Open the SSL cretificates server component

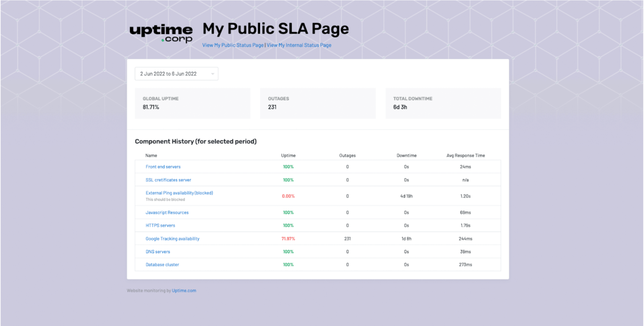168,180
